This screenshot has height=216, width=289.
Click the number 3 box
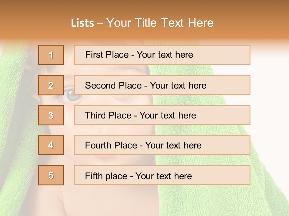tap(51, 115)
